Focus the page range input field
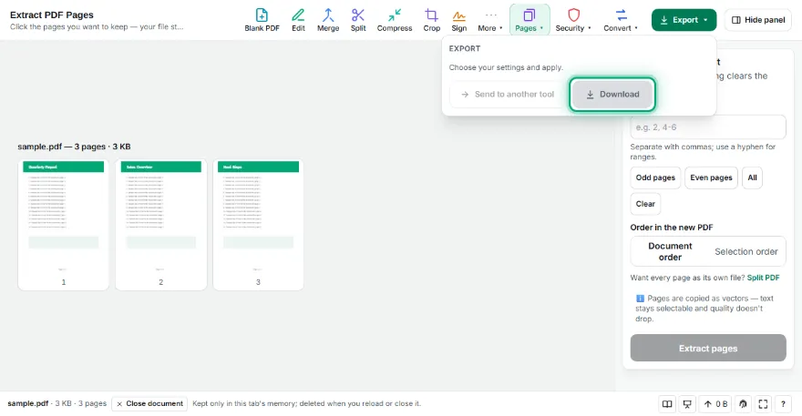This screenshot has height=416, width=802. (x=708, y=127)
